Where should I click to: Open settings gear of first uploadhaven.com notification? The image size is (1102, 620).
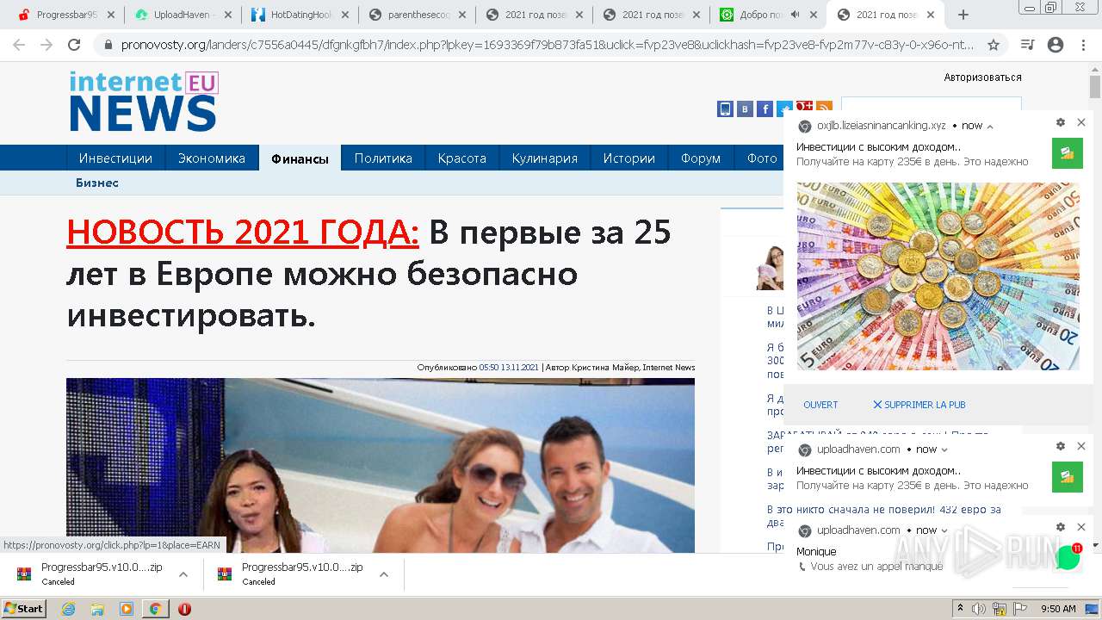[x=1061, y=446]
